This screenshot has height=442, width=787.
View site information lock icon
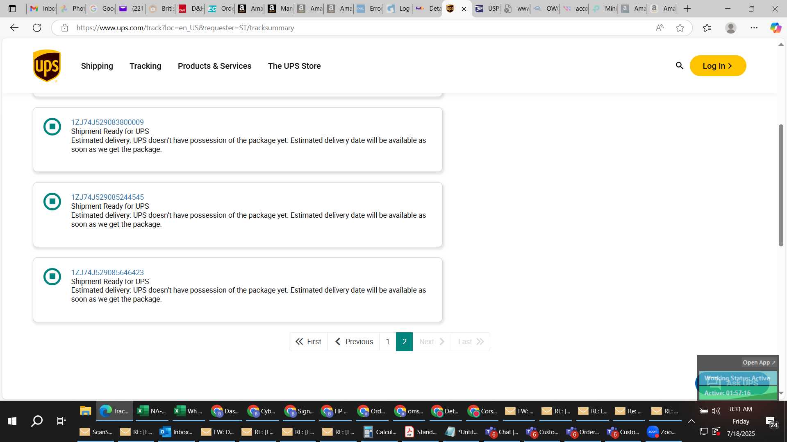(x=64, y=28)
